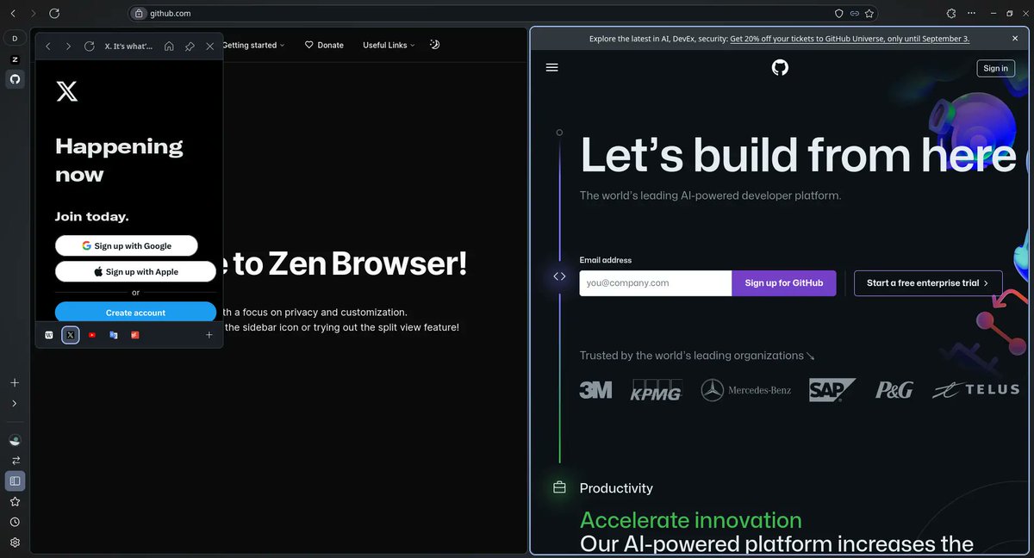The image size is (1034, 558).
Task: Click the X logo in the panel
Action: (x=66, y=91)
